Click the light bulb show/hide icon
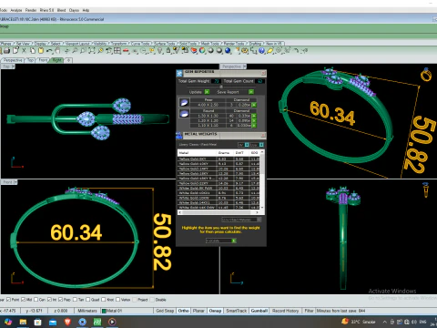The image size is (437, 328). tap(160, 50)
